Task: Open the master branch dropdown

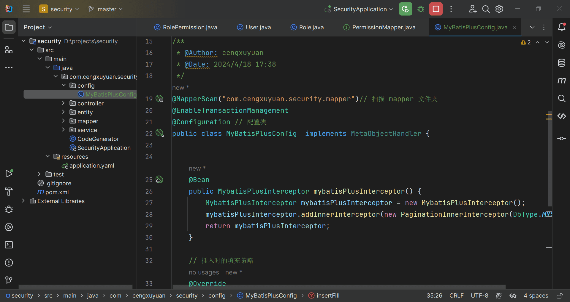Action: coord(105,9)
